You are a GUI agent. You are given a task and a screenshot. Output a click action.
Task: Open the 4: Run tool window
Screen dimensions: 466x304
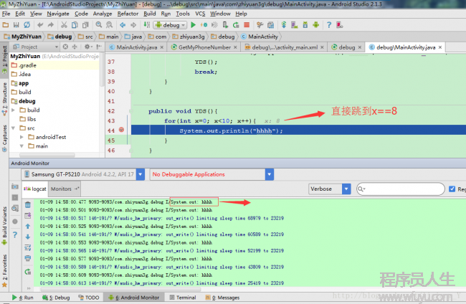[x=23, y=298]
